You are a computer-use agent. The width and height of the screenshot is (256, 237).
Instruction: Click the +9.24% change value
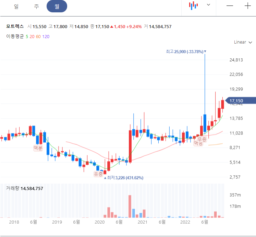134,27
